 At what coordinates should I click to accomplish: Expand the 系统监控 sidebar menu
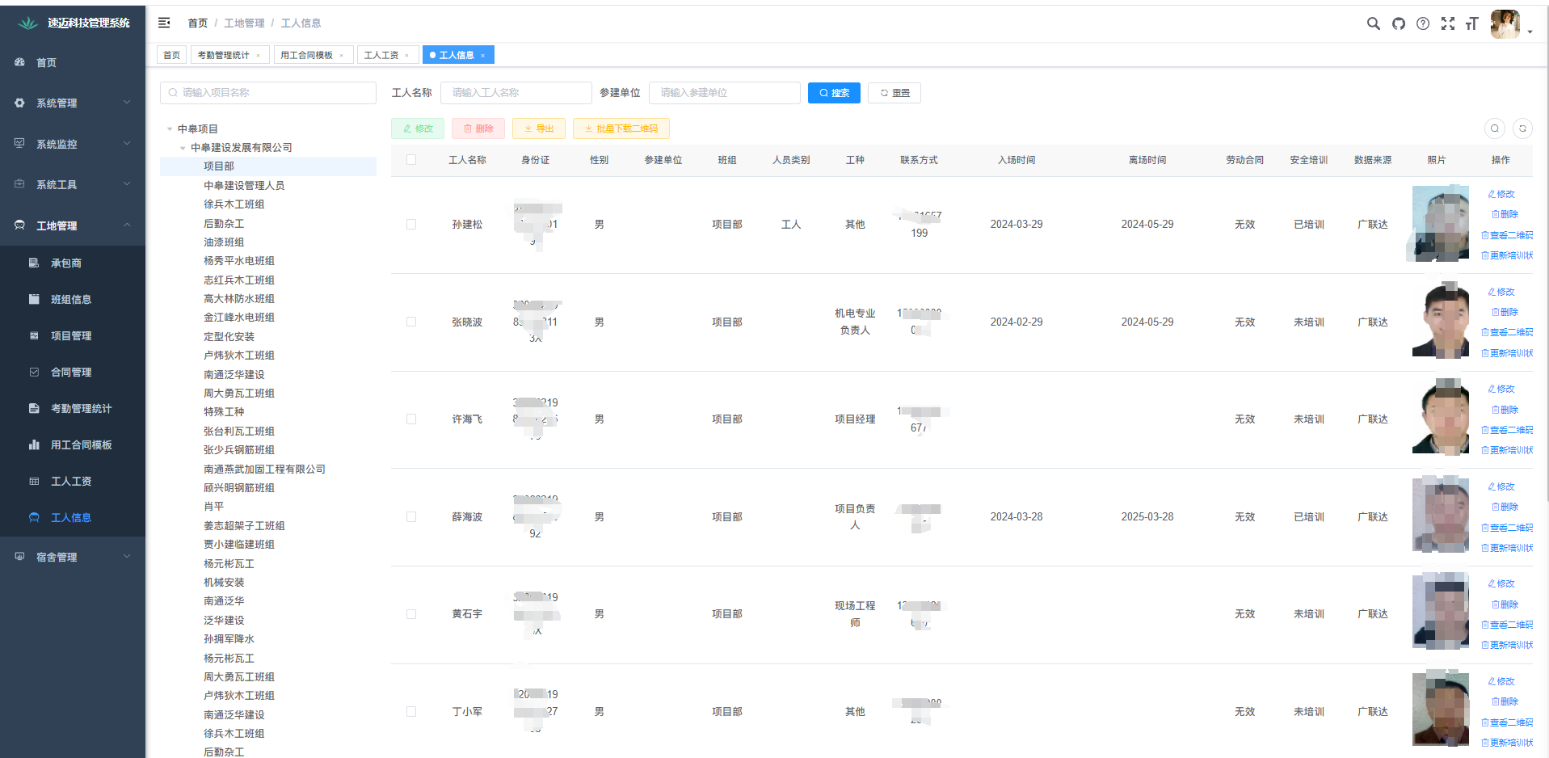tap(73, 144)
